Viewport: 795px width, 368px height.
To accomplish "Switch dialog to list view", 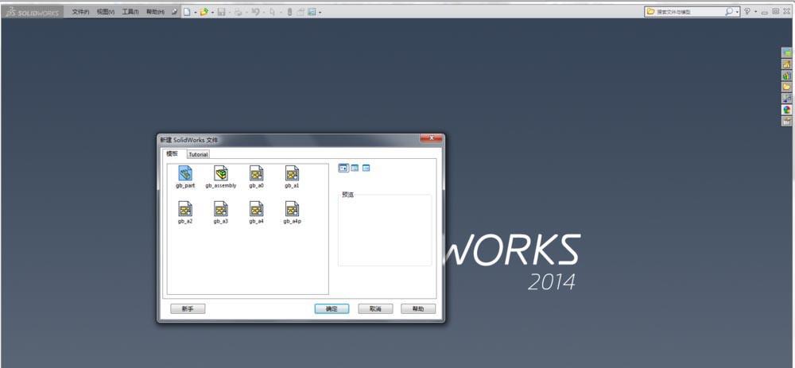I will (355, 169).
